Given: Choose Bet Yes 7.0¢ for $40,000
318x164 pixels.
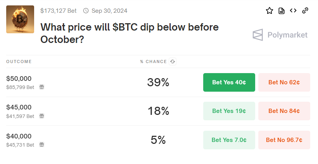Looking at the screenshot, I should pos(229,140).
